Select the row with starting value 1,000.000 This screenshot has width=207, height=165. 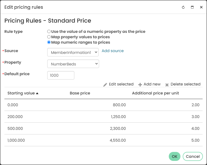point(104,140)
